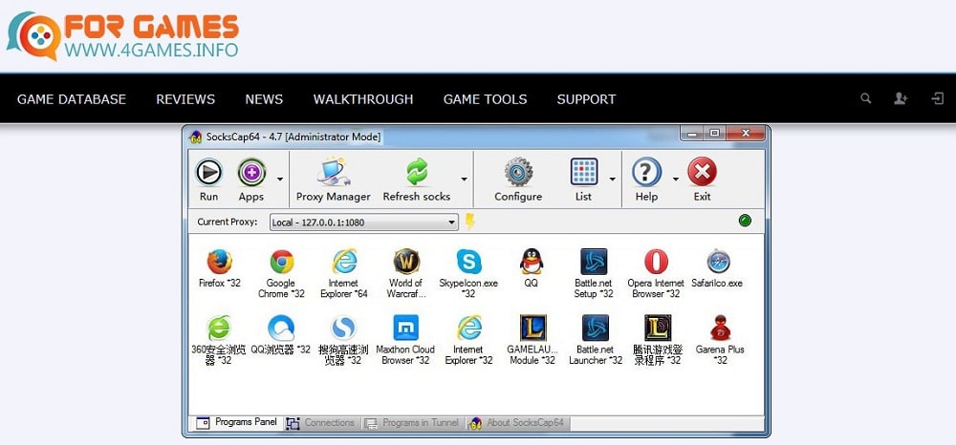Click the red Exit button
This screenshot has height=445, width=956.
tap(703, 180)
